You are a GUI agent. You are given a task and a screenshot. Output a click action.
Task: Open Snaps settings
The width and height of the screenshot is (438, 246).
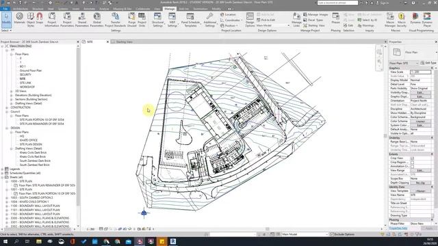point(40,18)
